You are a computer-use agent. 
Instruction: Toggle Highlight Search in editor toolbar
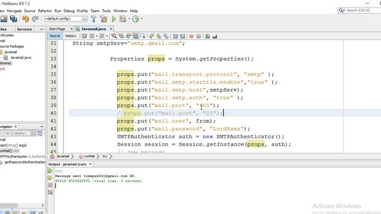pyautogui.click(x=136, y=36)
